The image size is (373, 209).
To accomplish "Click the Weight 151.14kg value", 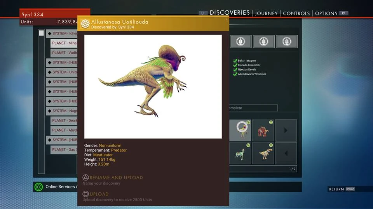I will pos(107,159).
